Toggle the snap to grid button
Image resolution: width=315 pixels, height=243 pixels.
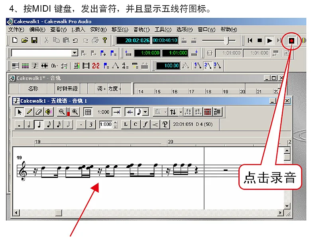88,112
